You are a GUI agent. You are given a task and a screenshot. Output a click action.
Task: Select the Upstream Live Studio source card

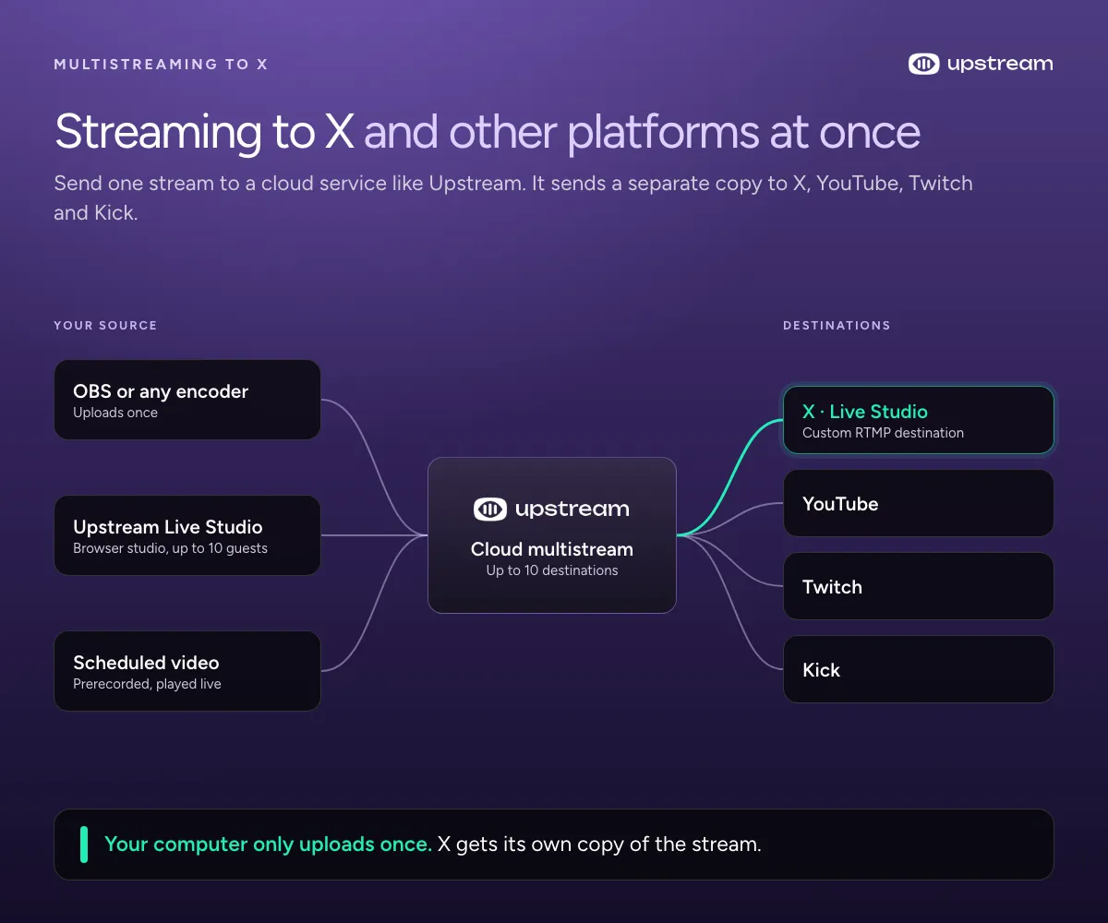(x=187, y=535)
